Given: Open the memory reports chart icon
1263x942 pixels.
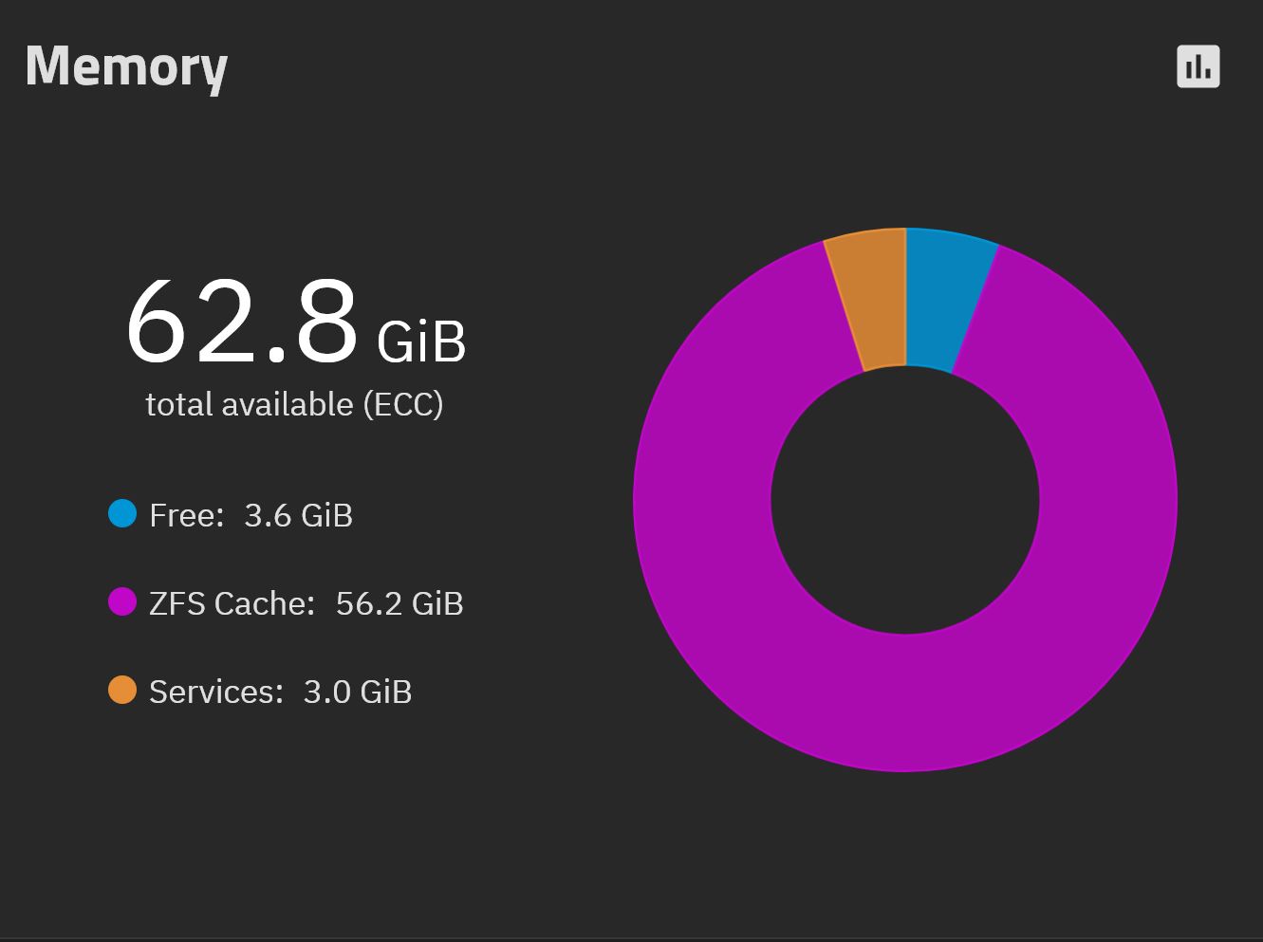Looking at the screenshot, I should click(x=1198, y=66).
